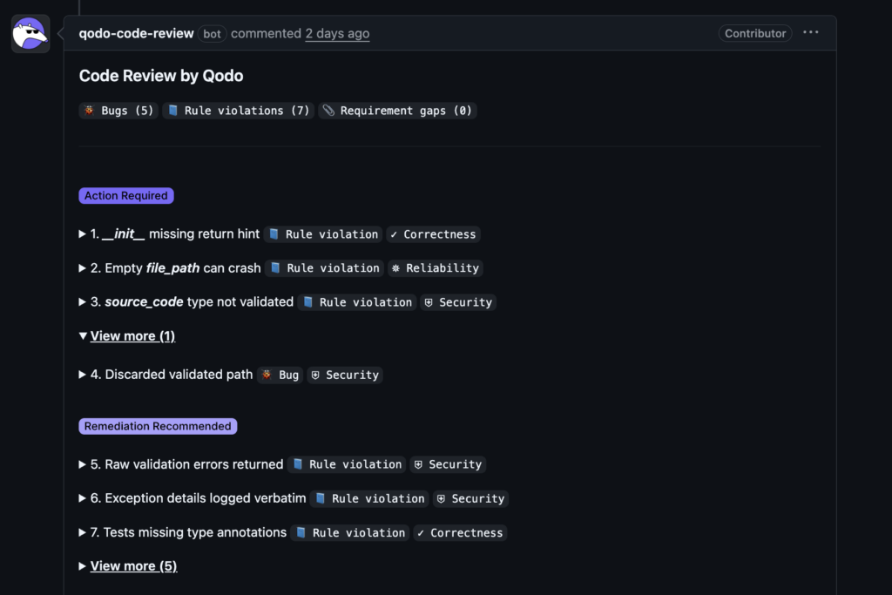Click the qodo-code-review bot avatar
Viewport: 892px width, 595px height.
coord(30,34)
